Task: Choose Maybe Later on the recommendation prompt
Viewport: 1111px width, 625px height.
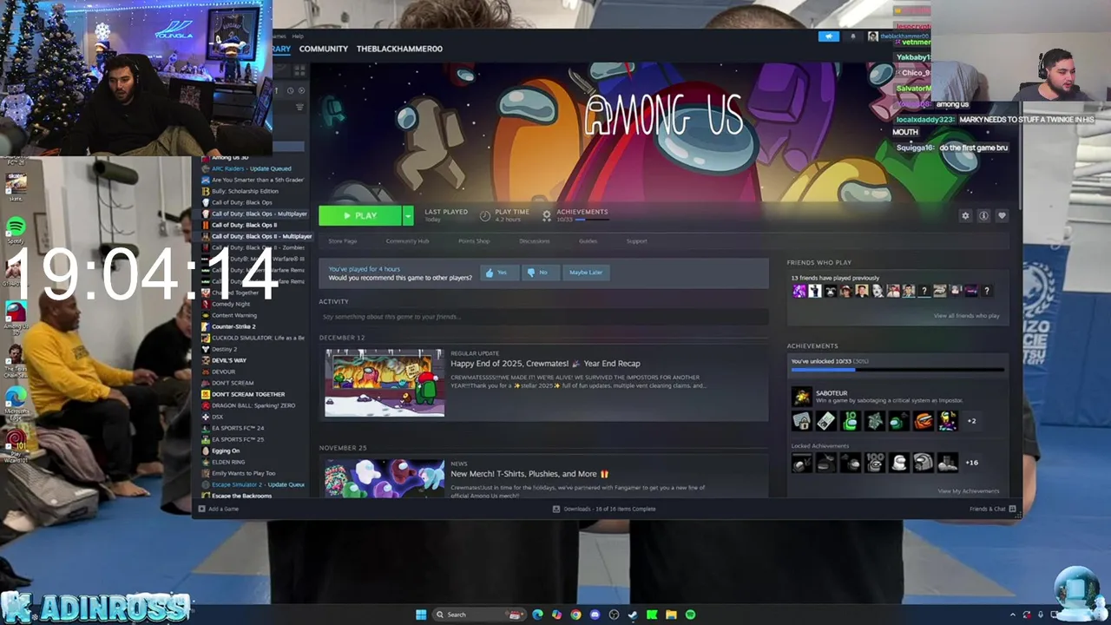Action: pos(586,273)
